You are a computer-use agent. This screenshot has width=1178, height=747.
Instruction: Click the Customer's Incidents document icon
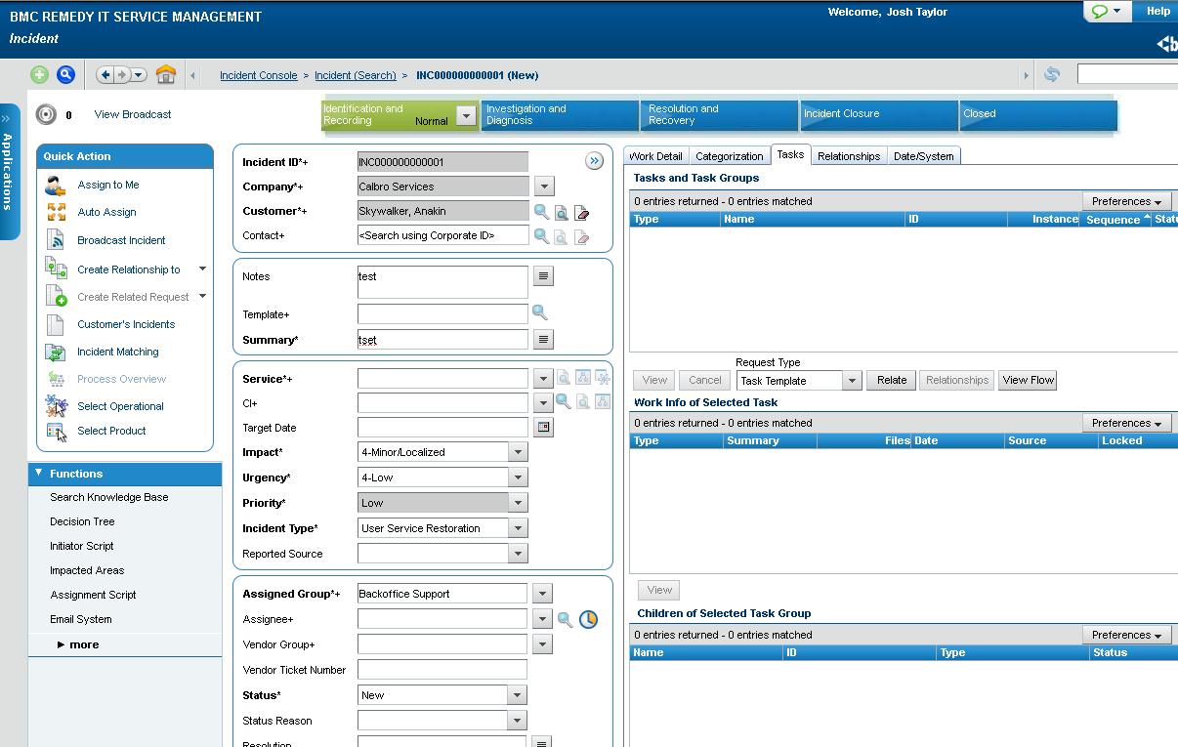pos(56,324)
